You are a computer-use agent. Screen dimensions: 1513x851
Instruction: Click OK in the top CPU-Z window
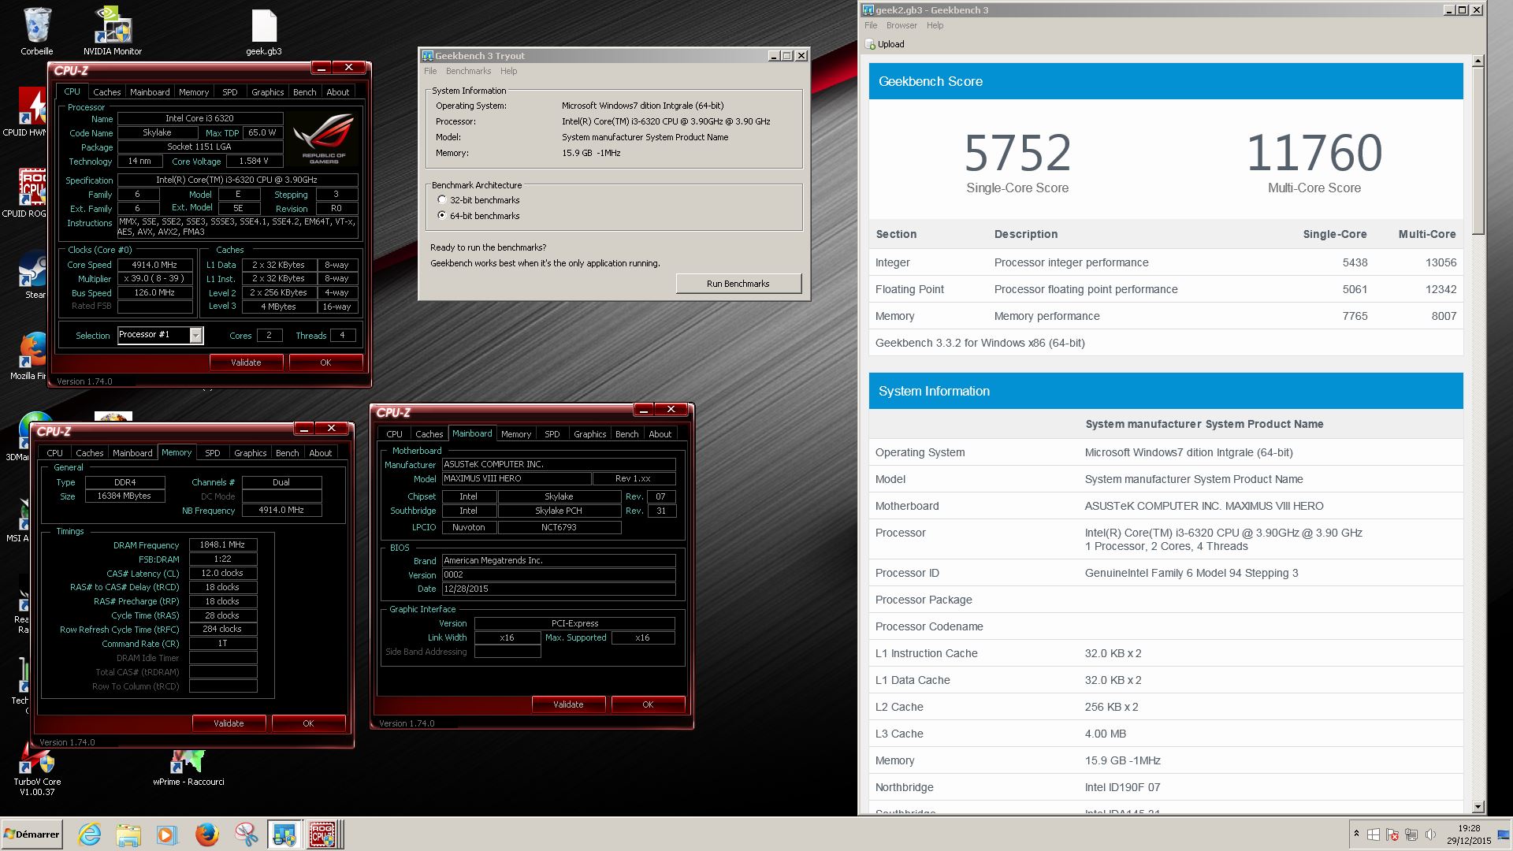click(x=325, y=362)
